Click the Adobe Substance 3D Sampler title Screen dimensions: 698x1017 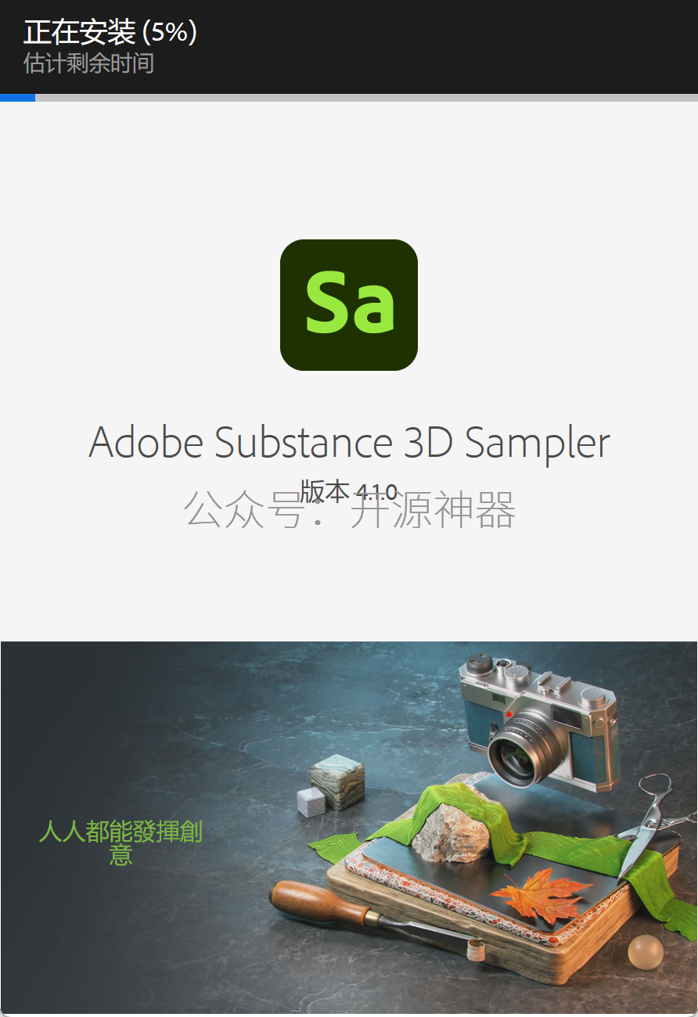[349, 443]
